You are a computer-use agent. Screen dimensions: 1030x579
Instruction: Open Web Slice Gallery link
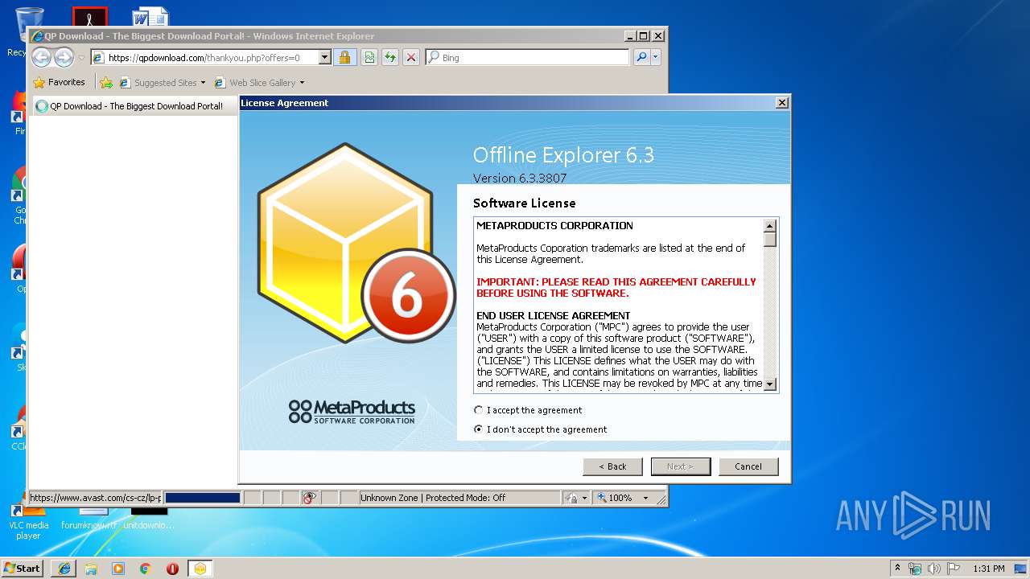[255, 83]
